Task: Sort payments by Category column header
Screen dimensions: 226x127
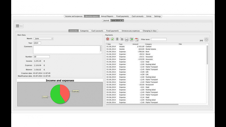Action: coord(162,44)
